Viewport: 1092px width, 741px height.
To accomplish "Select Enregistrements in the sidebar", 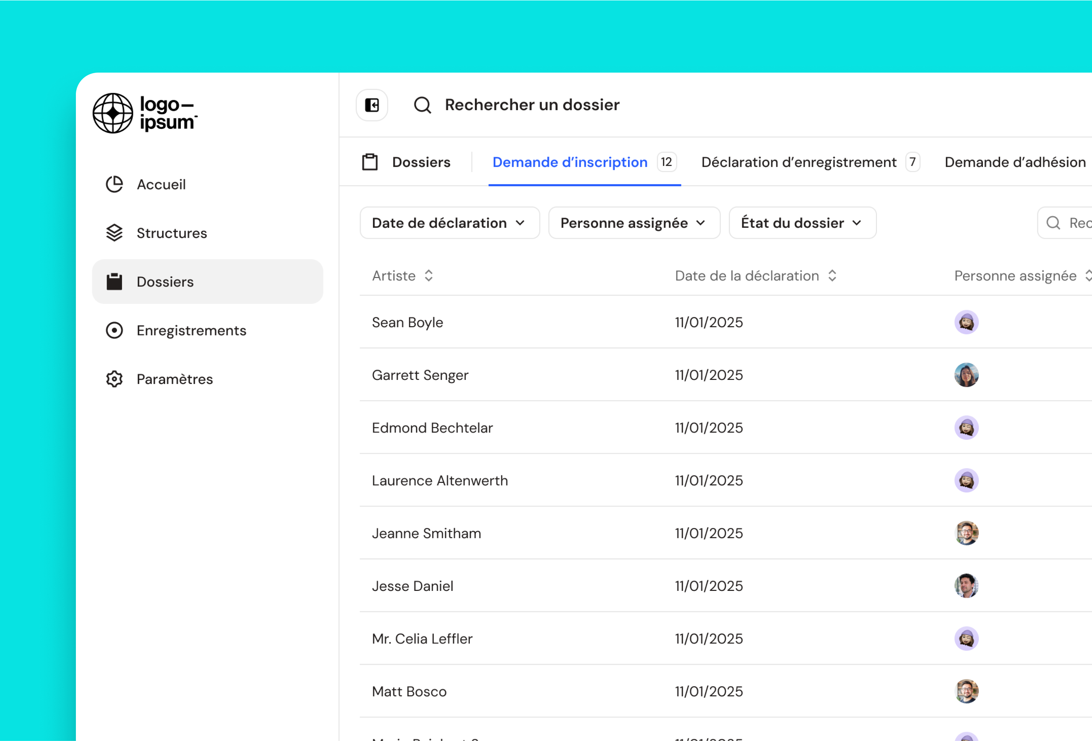I will [191, 330].
